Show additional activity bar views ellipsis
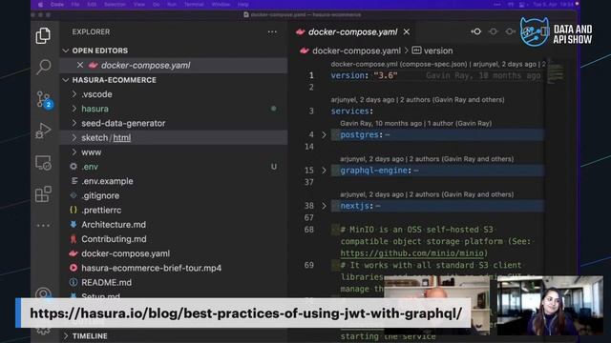This screenshot has height=343, width=611. point(43,225)
